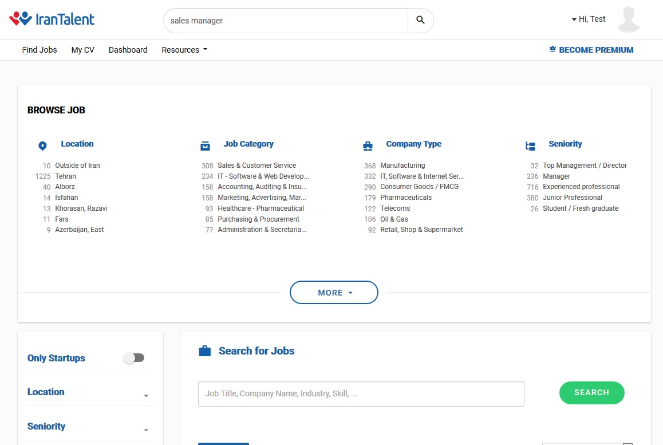
Task: Click the Seniority hierarchy icon
Action: [x=530, y=146]
